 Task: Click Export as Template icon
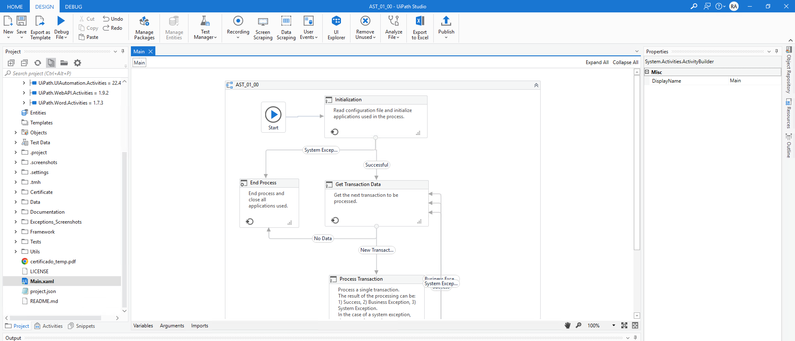click(x=40, y=21)
